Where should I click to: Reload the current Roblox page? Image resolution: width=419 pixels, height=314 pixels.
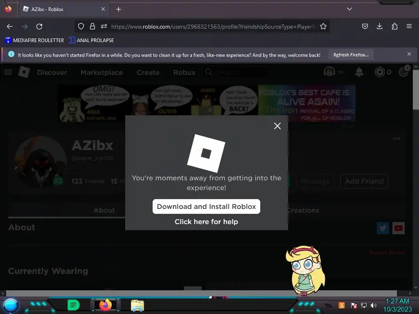click(x=39, y=27)
